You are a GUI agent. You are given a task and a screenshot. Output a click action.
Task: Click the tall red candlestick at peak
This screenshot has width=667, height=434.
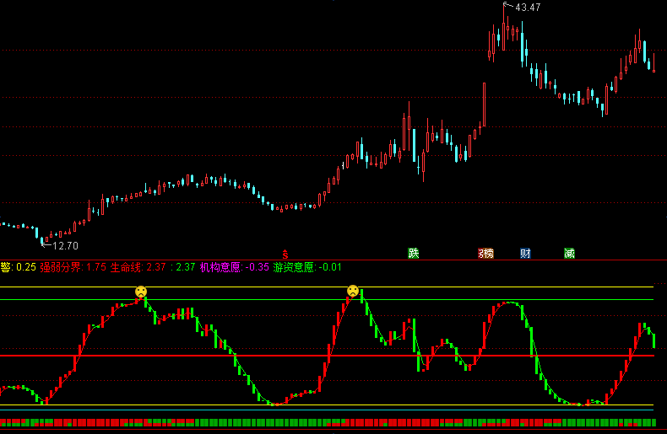pyautogui.click(x=504, y=26)
